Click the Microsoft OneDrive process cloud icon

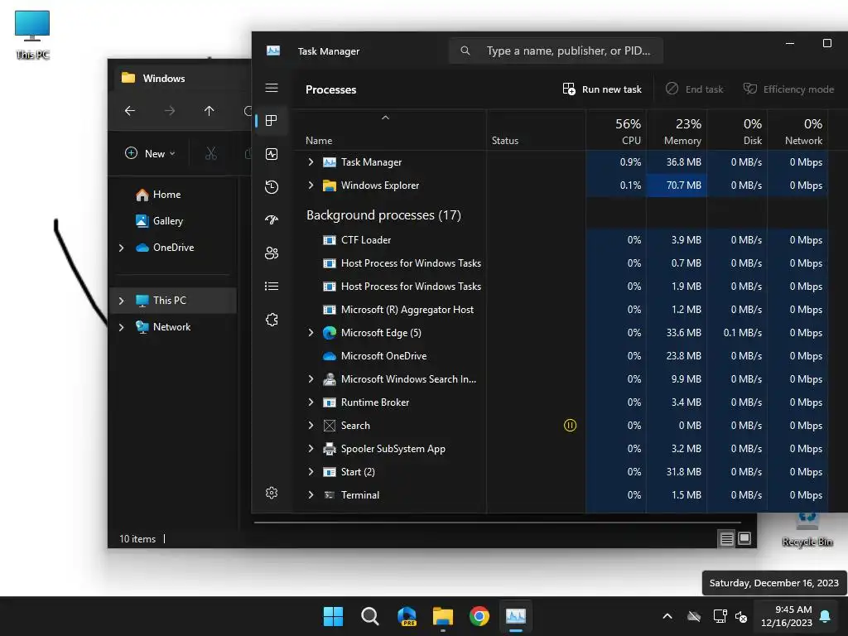[330, 356]
